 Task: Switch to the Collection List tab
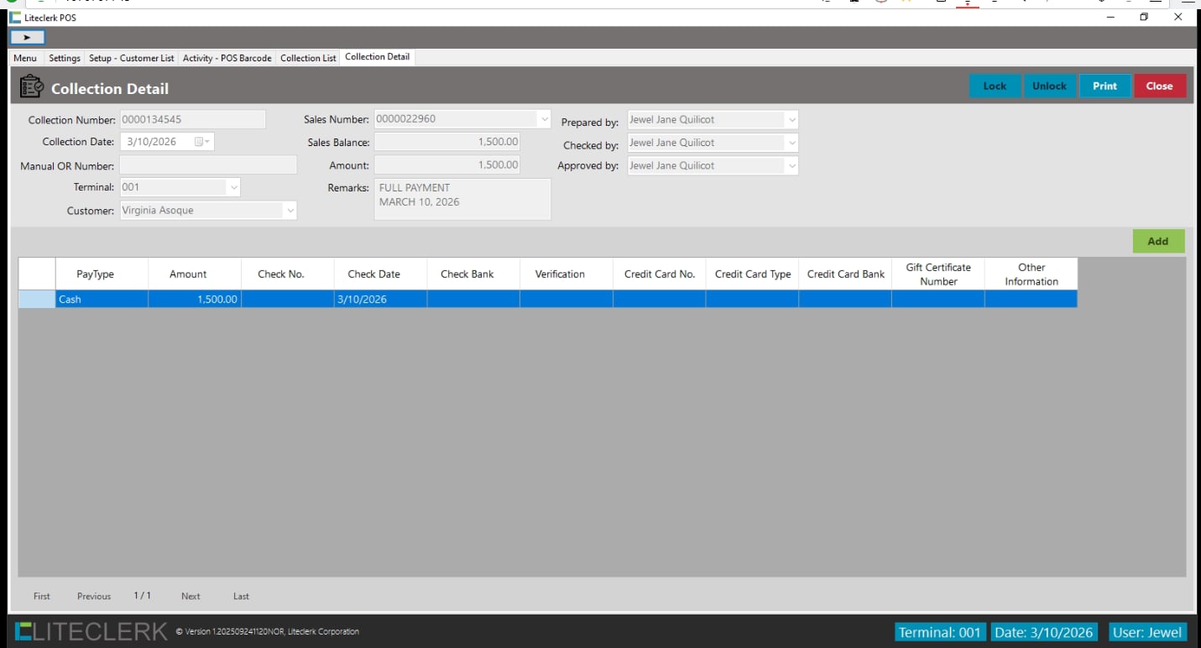[308, 58]
